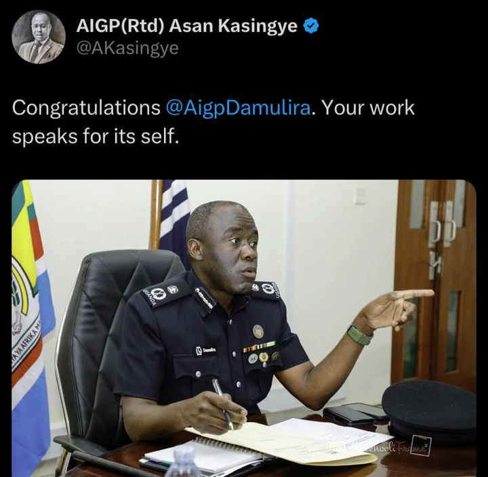Click the square watermark logo in the photo
This screenshot has width=488, height=477.
421,447
